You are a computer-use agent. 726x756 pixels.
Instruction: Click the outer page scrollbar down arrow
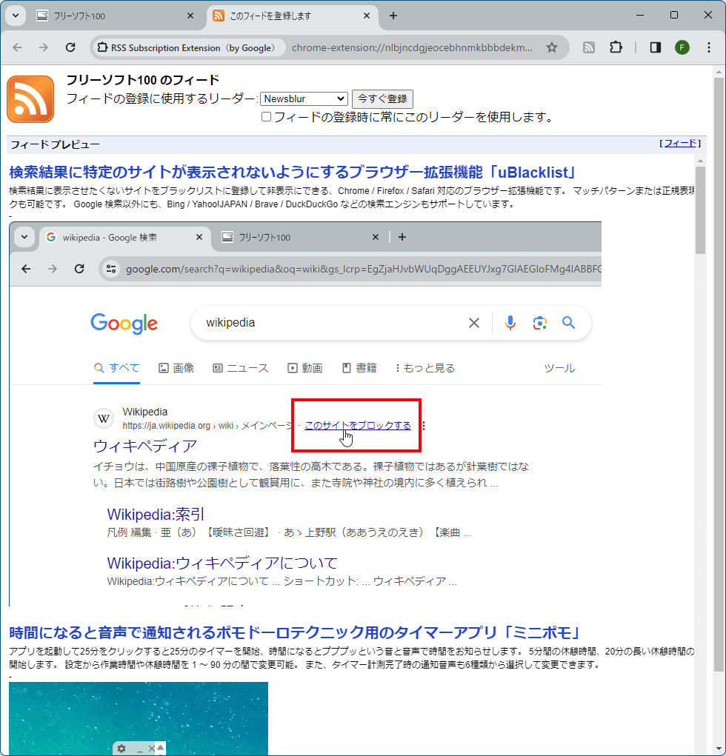tap(719, 750)
